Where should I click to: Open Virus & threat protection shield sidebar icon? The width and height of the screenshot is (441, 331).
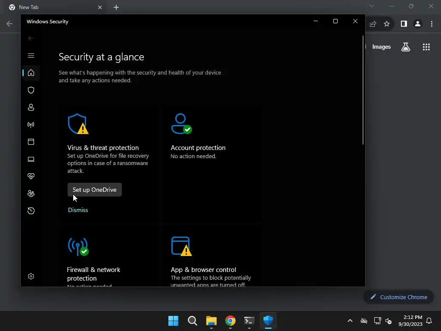31,90
